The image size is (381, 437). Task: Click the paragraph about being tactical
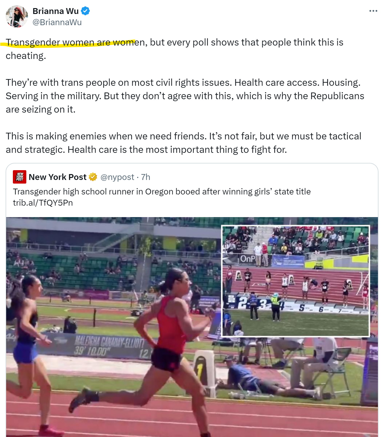click(183, 143)
